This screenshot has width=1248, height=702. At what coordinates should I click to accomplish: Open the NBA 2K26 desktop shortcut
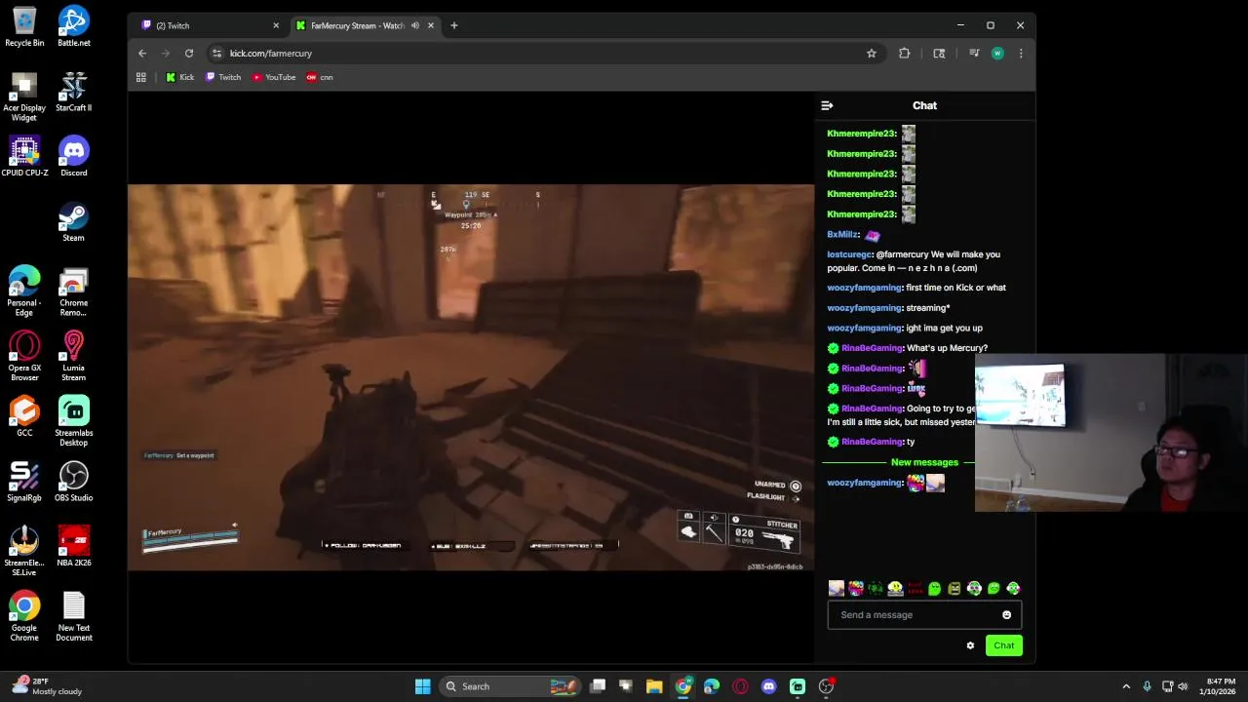(73, 546)
